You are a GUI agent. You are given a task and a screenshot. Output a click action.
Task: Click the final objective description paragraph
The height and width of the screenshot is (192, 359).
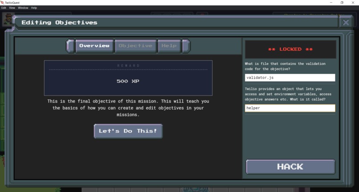[128, 108]
